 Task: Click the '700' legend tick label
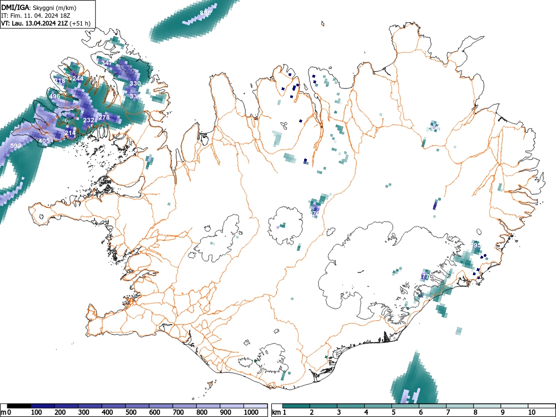(x=178, y=413)
